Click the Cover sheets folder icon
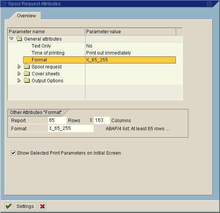The image size is (220, 213). click(27, 73)
